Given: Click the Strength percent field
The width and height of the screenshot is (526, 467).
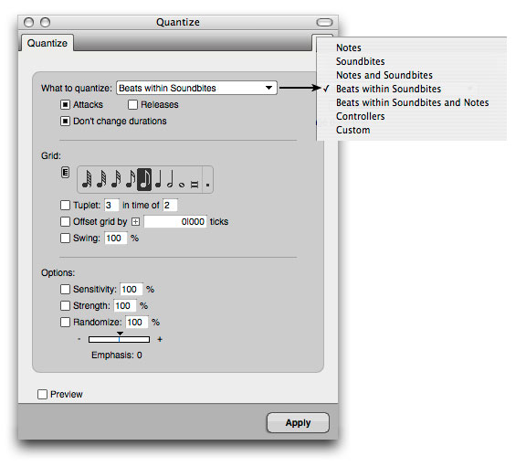Looking at the screenshot, I should 125,306.
